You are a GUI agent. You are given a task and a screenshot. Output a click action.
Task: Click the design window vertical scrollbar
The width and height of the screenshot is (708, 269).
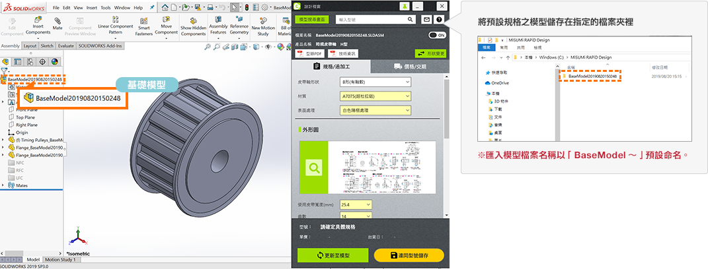click(x=447, y=108)
